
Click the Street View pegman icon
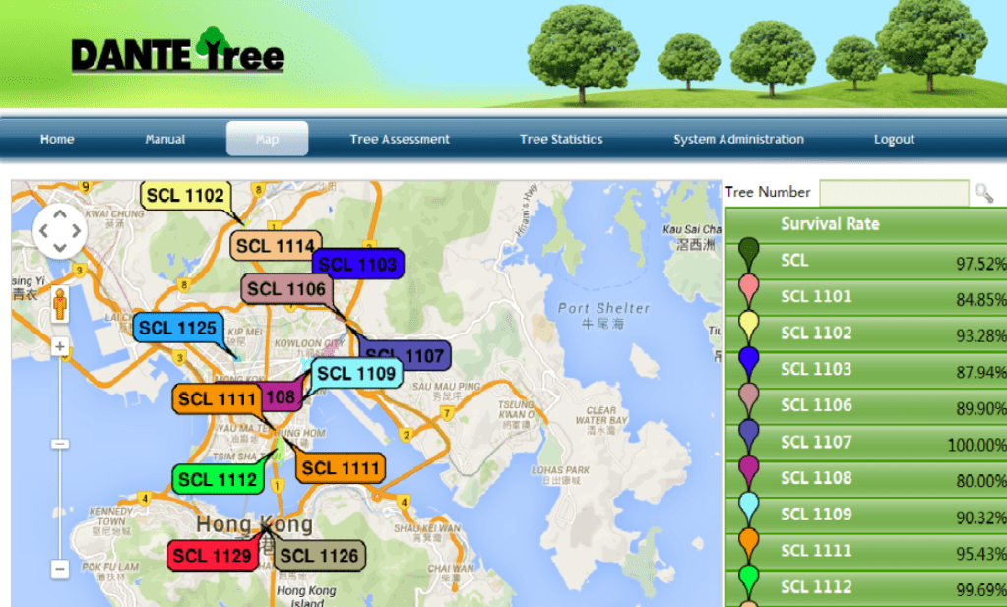pos(60,305)
